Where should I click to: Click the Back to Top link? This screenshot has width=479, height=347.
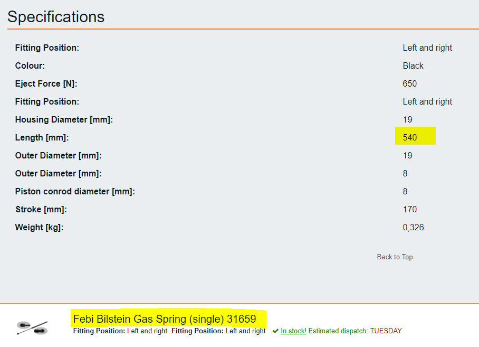pos(395,257)
